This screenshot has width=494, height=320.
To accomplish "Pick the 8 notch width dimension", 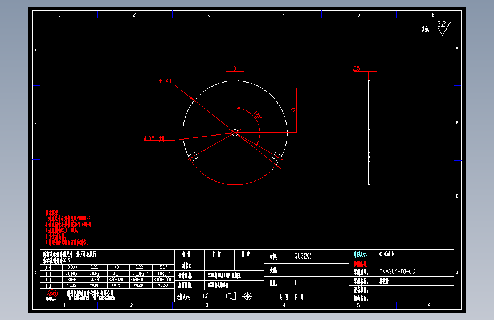I will pos(235,68).
